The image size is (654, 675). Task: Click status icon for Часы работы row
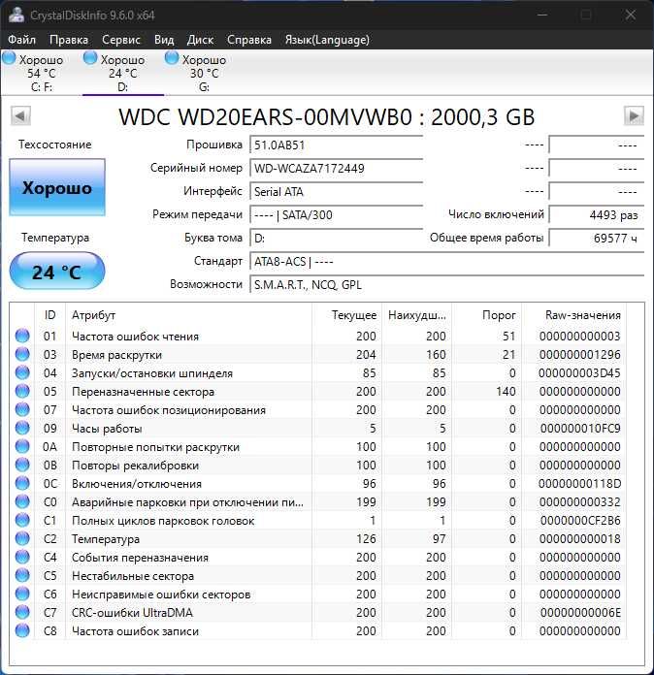(22, 429)
